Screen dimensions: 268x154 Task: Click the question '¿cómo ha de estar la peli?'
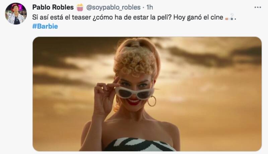132,17
